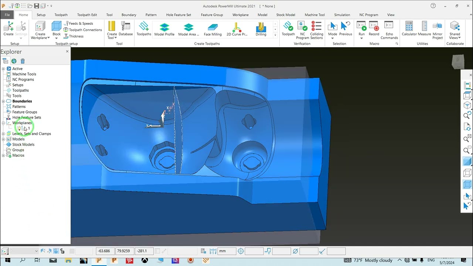Click the Feeds & Speeds button
This screenshot has height=266, width=473.
point(78,23)
